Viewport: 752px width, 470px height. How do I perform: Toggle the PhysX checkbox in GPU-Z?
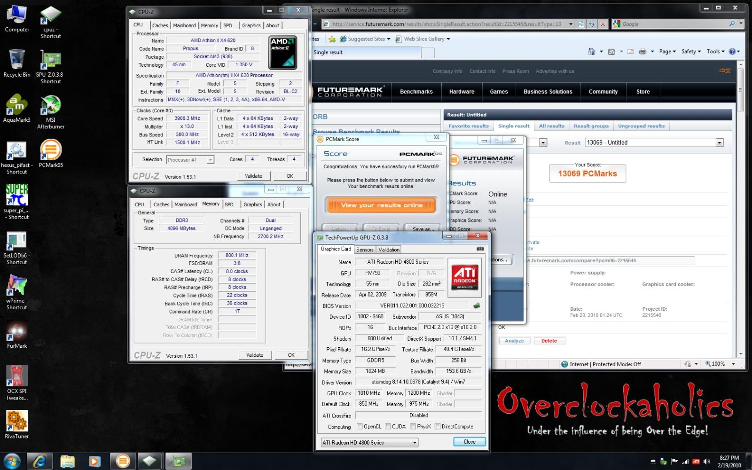pos(413,427)
